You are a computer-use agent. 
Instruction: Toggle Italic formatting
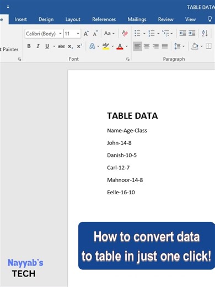pos(38,46)
